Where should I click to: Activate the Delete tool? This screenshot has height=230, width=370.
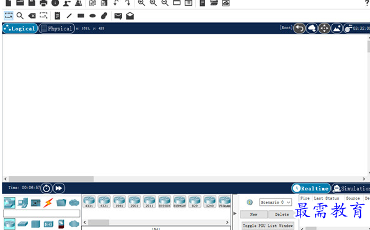(x=32, y=16)
